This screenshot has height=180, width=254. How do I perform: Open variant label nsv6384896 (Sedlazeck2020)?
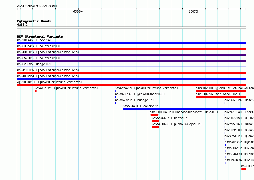[218, 94]
